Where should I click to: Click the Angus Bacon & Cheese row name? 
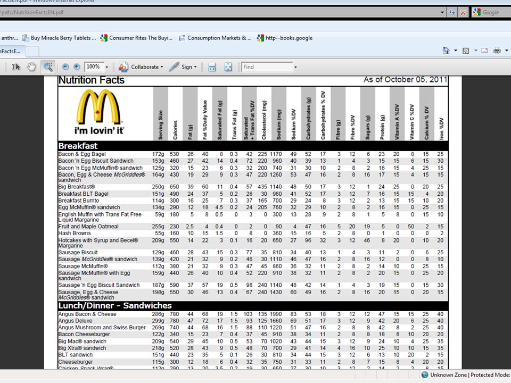(x=87, y=314)
